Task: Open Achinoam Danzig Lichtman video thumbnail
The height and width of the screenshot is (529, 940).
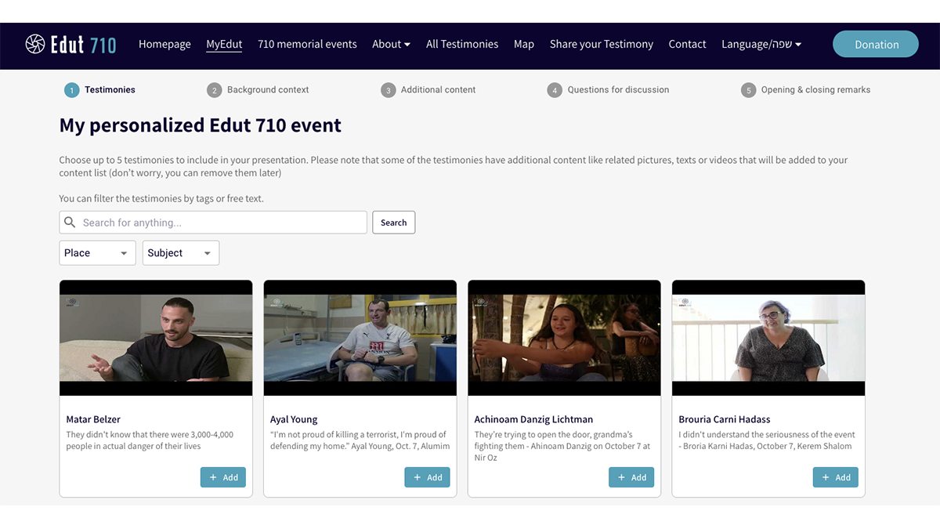Action: click(564, 338)
